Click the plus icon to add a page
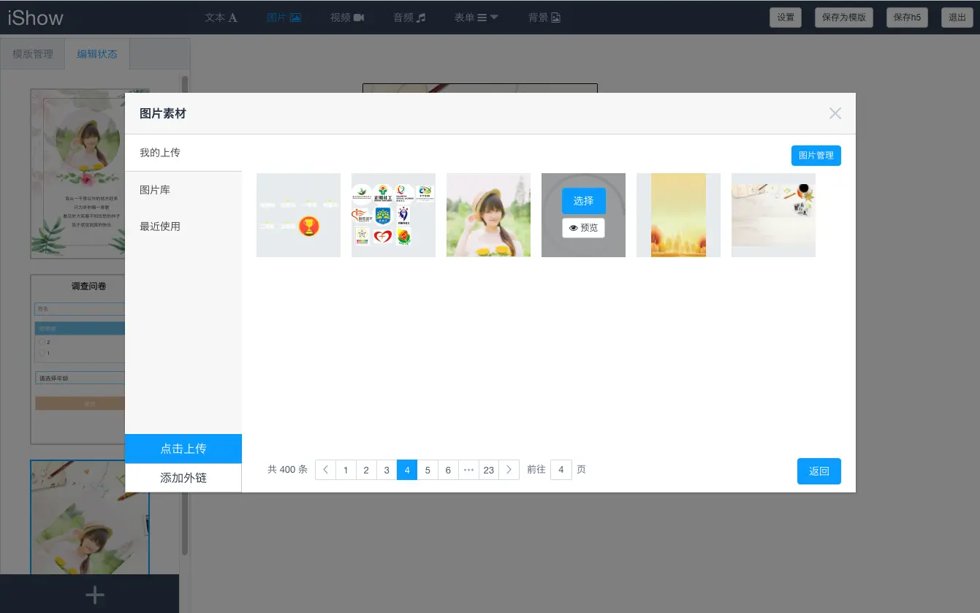 [94, 594]
